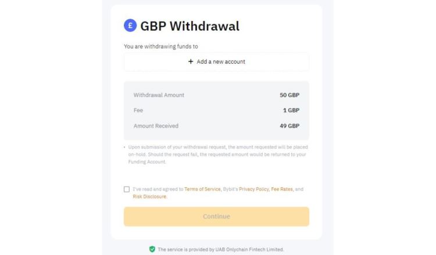Tick the agreement checkbox for Terms of Service
This screenshot has width=436, height=255.
coord(127,190)
